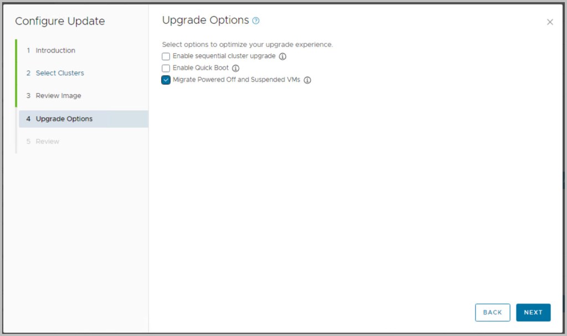
Task: Go to step 1 Introduction
Action: [x=55, y=50]
